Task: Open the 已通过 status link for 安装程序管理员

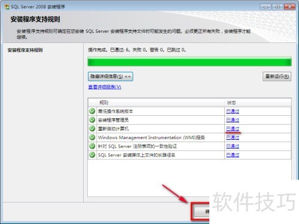Action: [233, 120]
